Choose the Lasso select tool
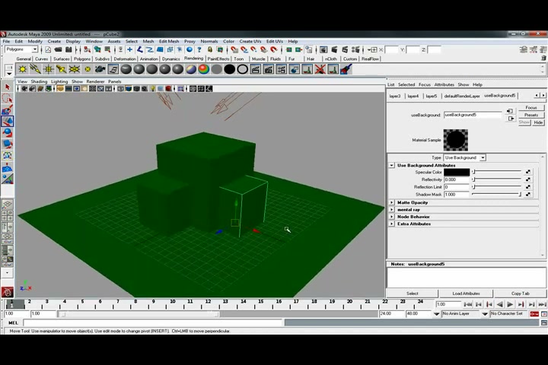Screen dimensions: 548x365 (8, 99)
